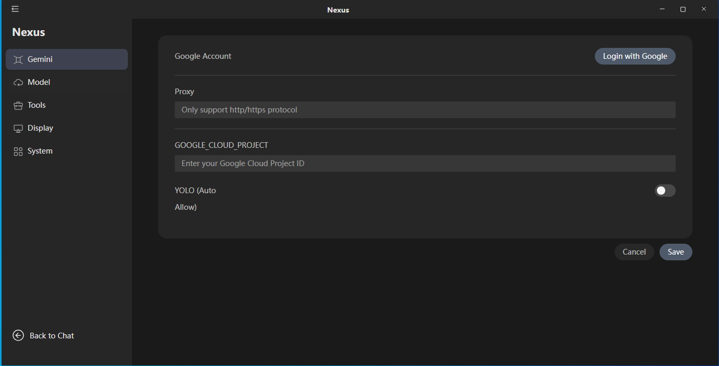The width and height of the screenshot is (719, 366).
Task: Click the GOOGLE_CLOUD_PROJECT label
Action: coord(221,145)
